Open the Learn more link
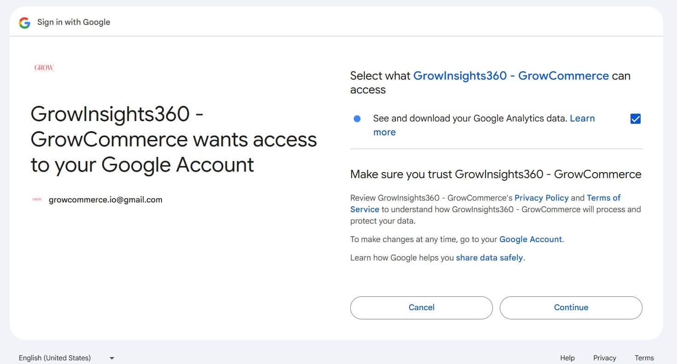Screen dimensions: 677x364 [x=582, y=119]
